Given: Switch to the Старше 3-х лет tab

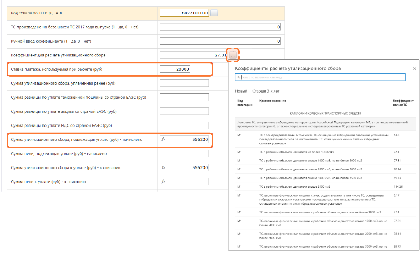Looking at the screenshot, I should pyautogui.click(x=266, y=91).
